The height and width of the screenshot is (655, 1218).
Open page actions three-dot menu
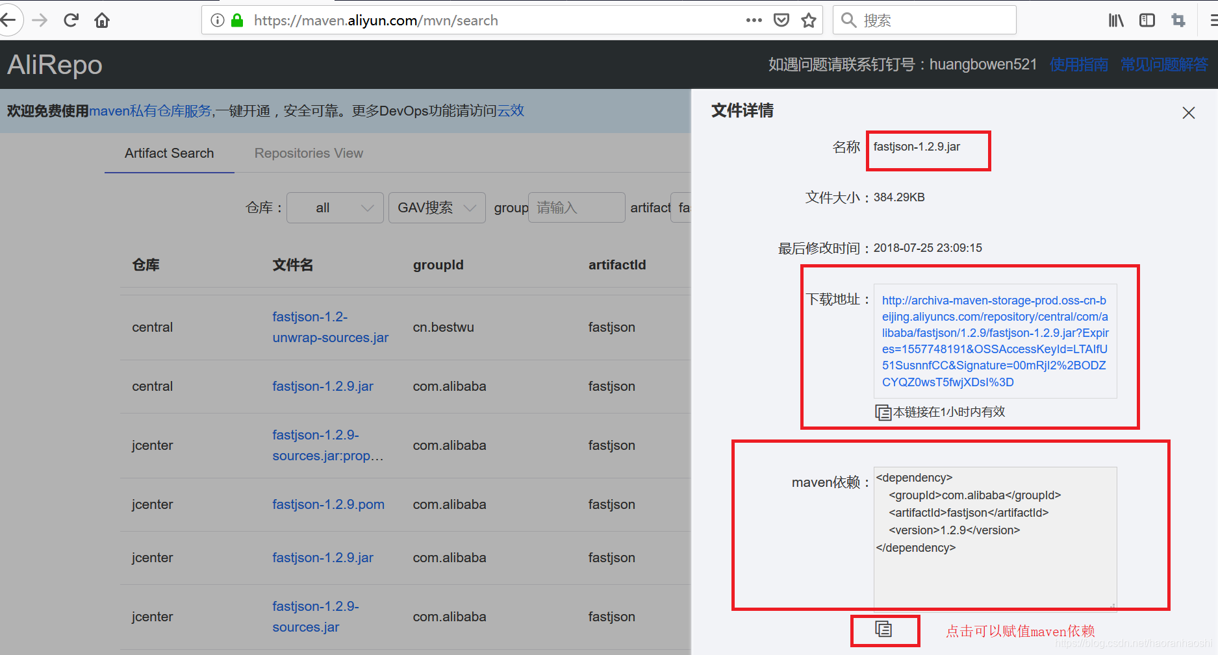point(754,20)
